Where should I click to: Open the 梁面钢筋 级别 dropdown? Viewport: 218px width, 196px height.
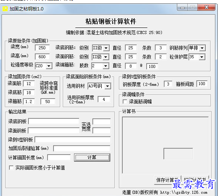tap(106, 57)
